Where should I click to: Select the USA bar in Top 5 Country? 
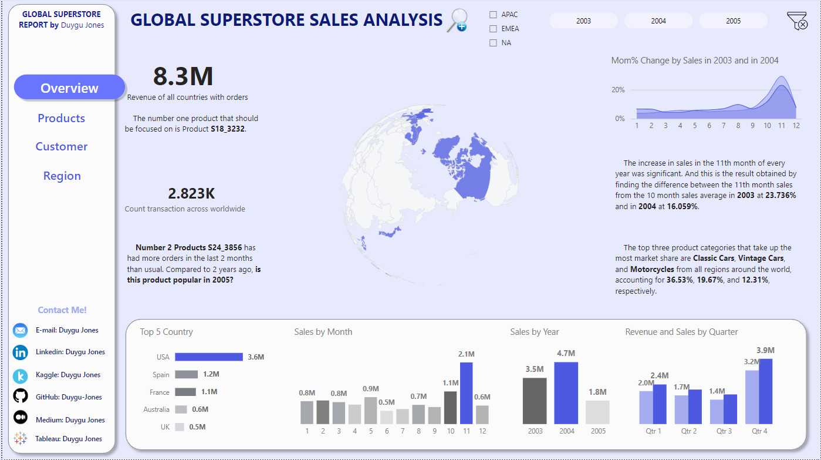pyautogui.click(x=209, y=357)
